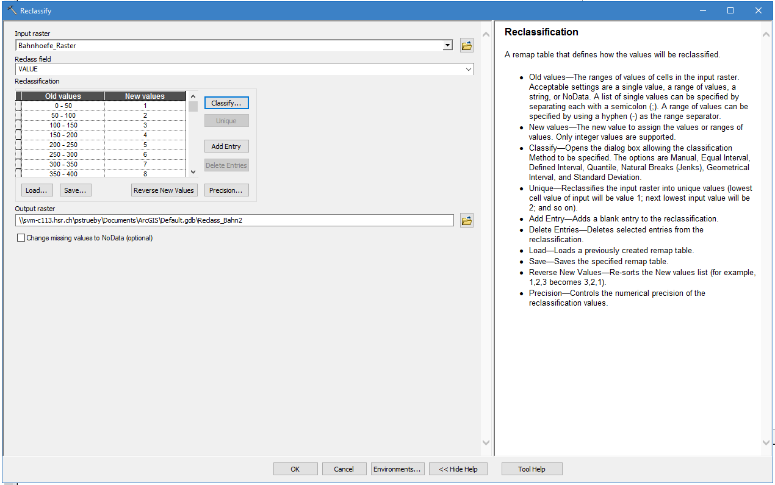Enable Change missing values to NoData
Image resolution: width=775 pixels, height=485 pixels.
21,238
